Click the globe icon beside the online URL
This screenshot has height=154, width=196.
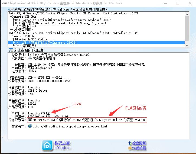[x=30, y=126]
